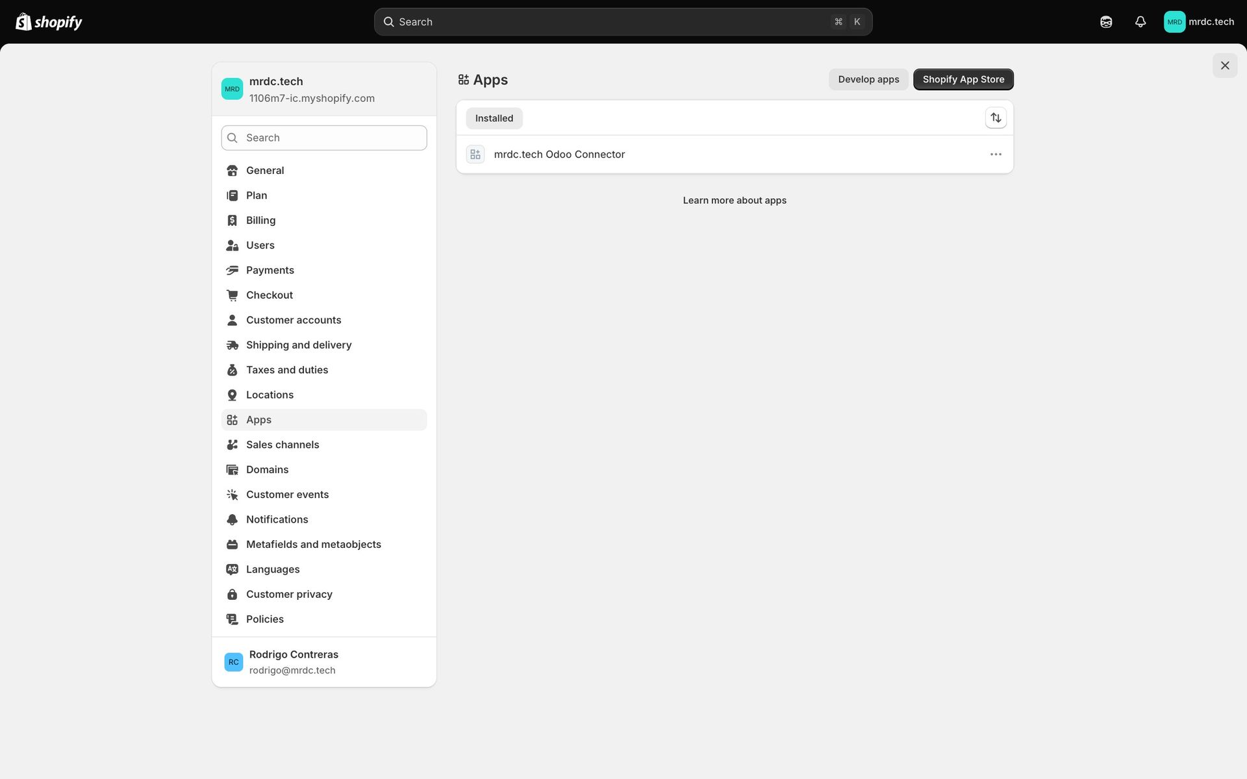Viewport: 1247px width, 779px height.
Task: Open Customer accounts settings
Action: tap(324, 320)
